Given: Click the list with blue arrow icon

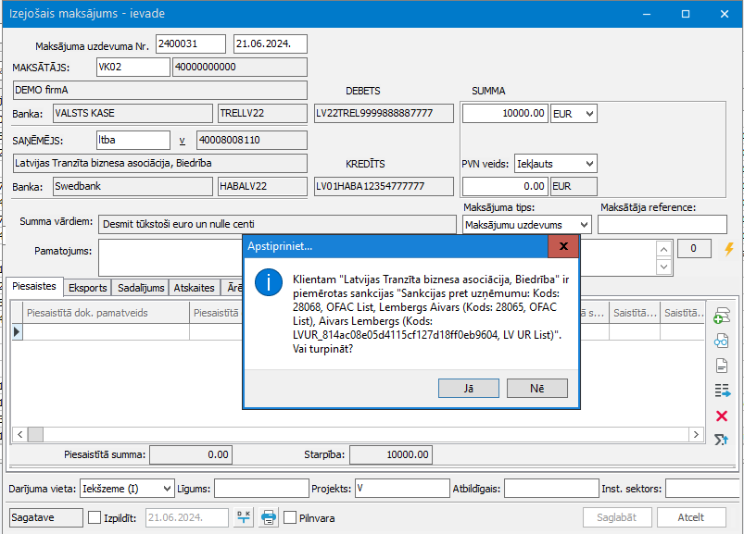Looking at the screenshot, I should click(x=722, y=391).
